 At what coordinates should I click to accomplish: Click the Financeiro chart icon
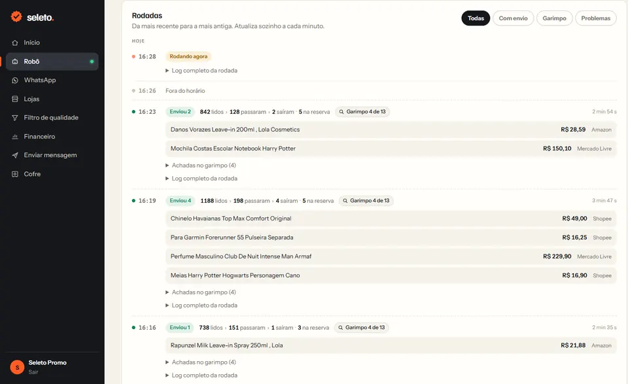(15, 137)
